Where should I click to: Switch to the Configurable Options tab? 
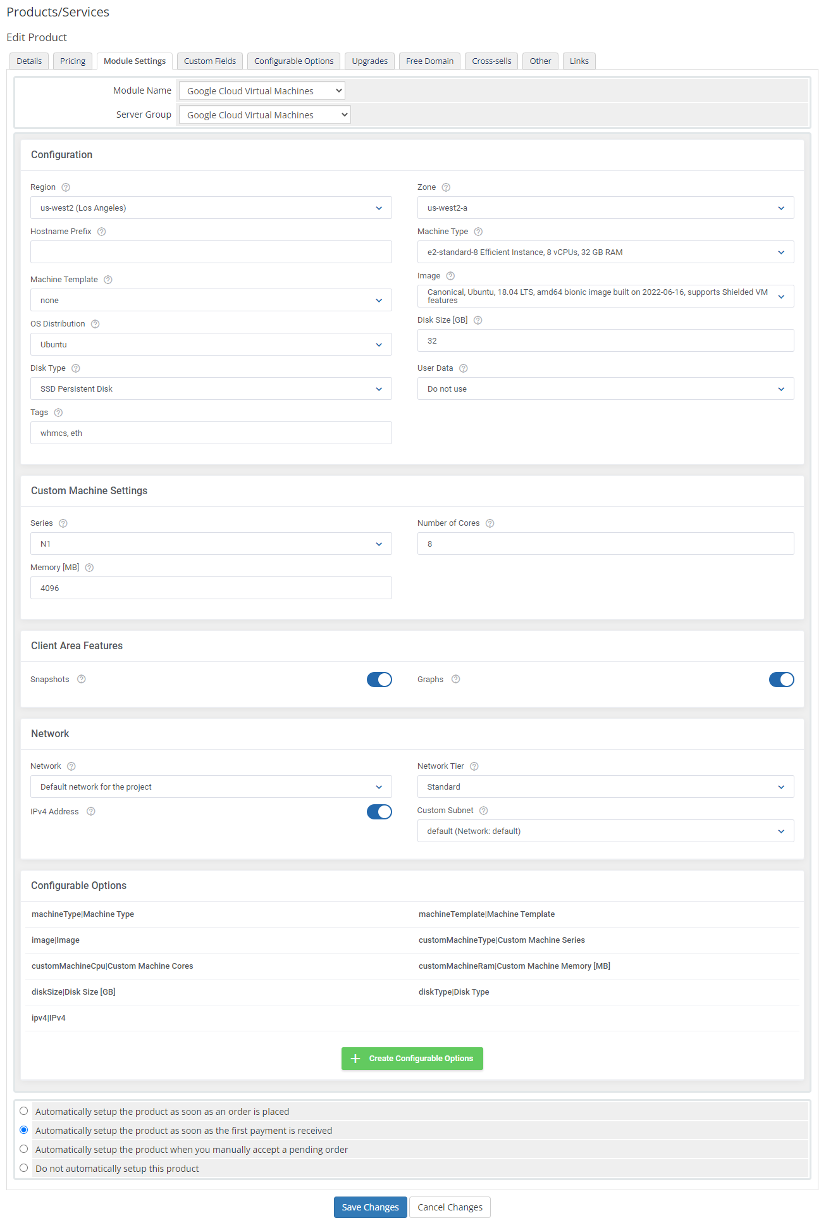tap(294, 61)
